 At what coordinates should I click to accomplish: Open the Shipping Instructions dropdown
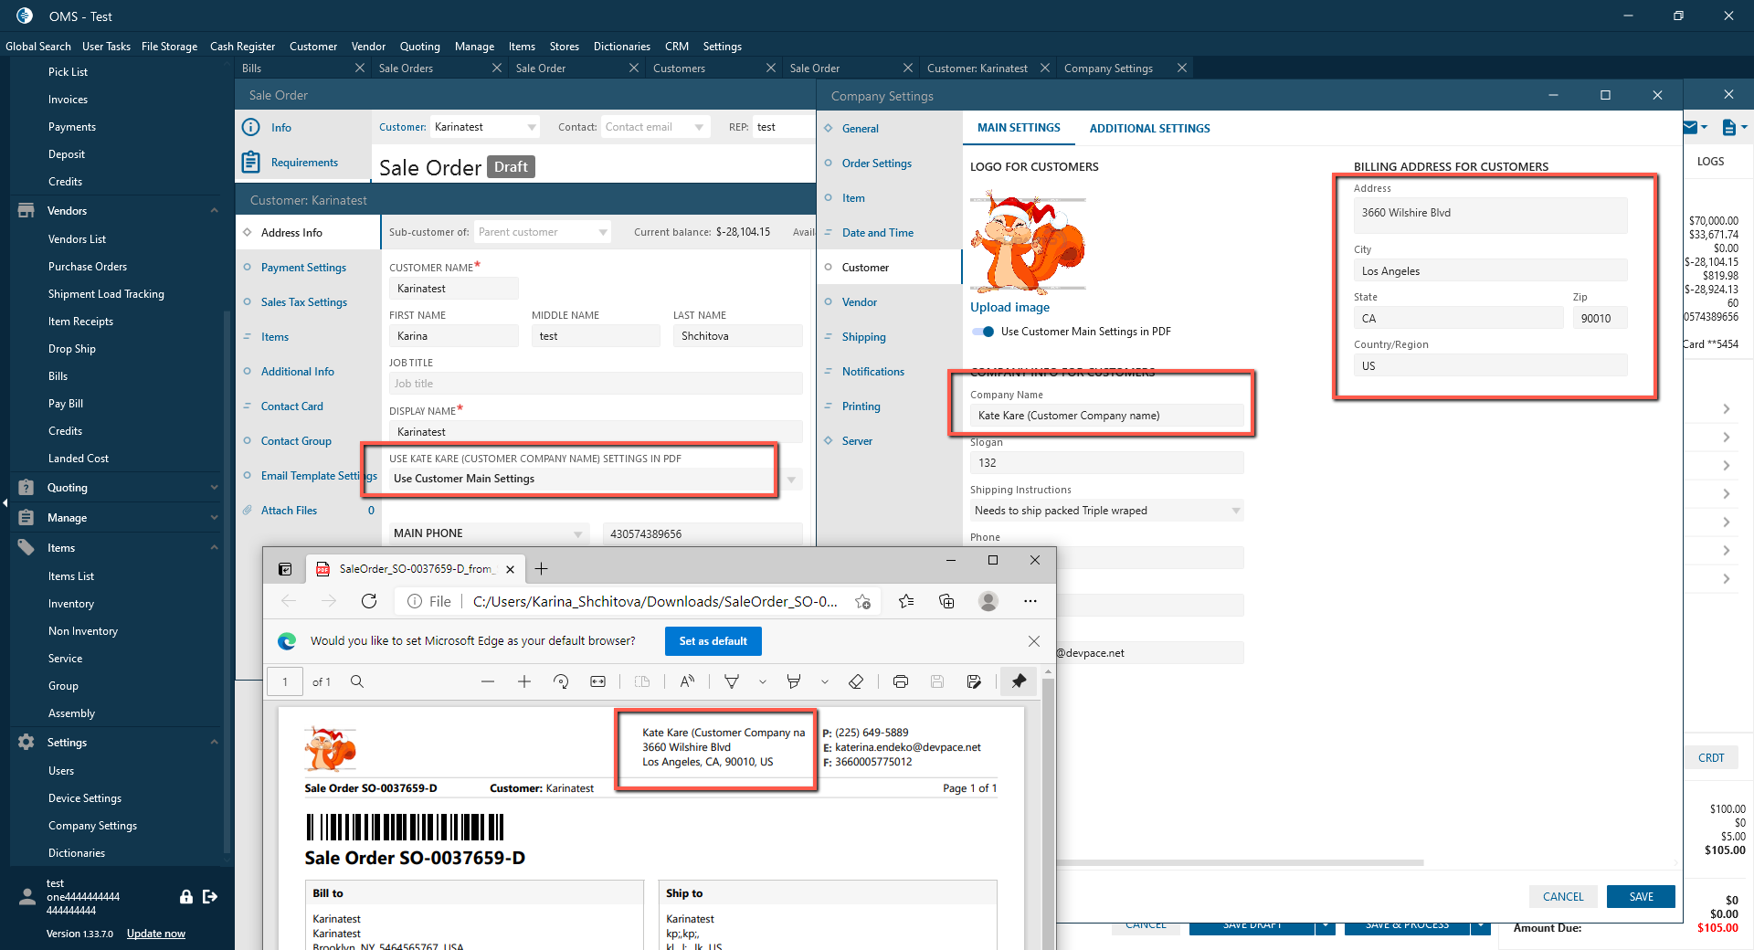(1235, 511)
